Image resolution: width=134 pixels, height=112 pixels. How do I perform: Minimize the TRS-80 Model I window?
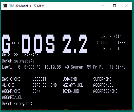pyautogui.click(x=103, y=6)
